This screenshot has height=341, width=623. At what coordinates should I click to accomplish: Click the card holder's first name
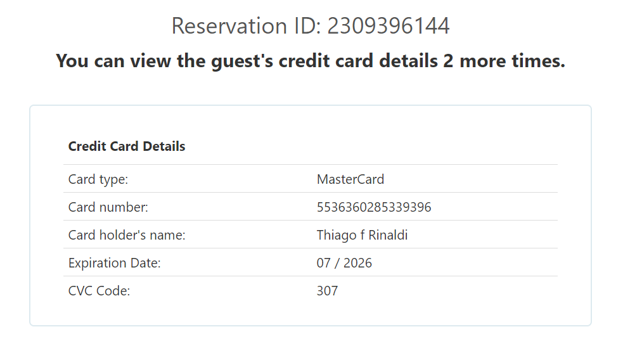click(337, 235)
